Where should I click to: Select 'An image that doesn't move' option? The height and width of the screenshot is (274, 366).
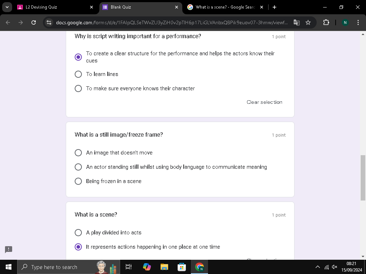[78, 153]
